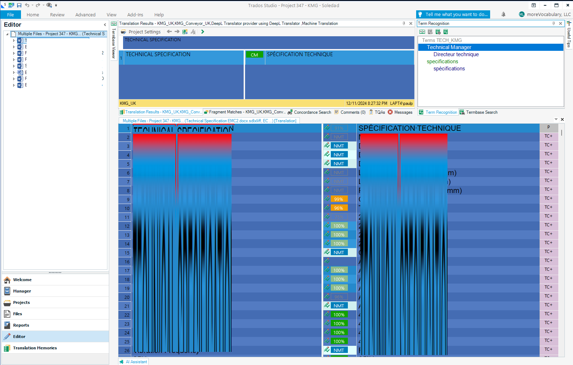Click the CM match badge in Translation Results
Viewport: 573px width, 365px height.
[254, 55]
